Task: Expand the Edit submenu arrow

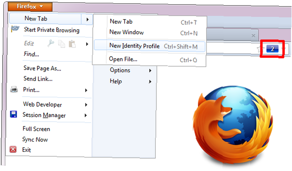Action: tap(87, 44)
